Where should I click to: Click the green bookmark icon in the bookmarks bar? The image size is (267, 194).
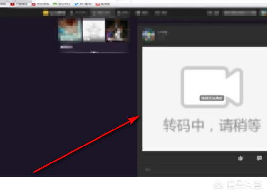pyautogui.click(x=55, y=4)
